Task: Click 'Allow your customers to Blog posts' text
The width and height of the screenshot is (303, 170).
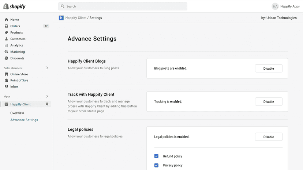Action: pyautogui.click(x=93, y=68)
